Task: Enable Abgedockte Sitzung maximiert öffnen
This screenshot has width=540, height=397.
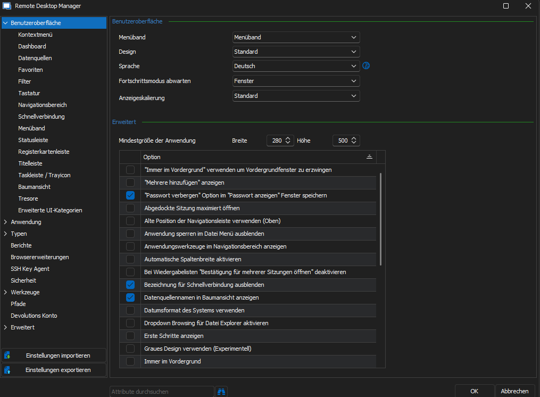Action: pyautogui.click(x=130, y=208)
